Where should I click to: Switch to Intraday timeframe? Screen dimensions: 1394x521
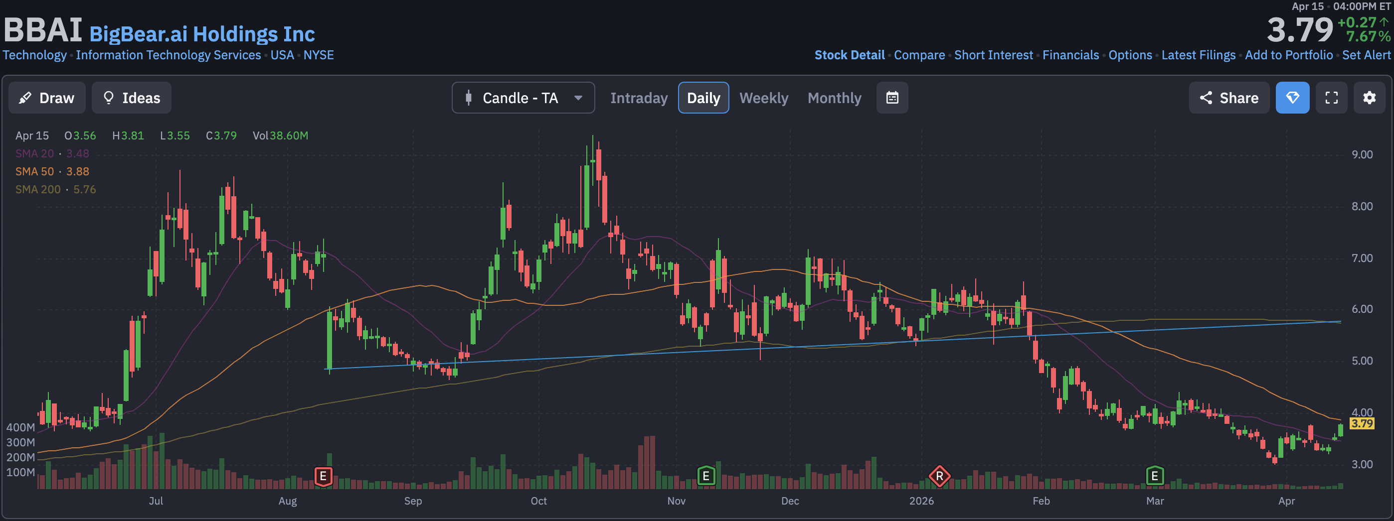point(639,98)
